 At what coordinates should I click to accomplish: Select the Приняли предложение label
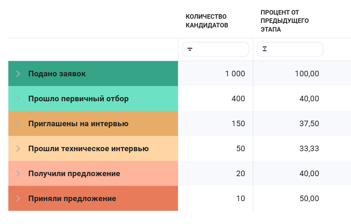click(72, 198)
